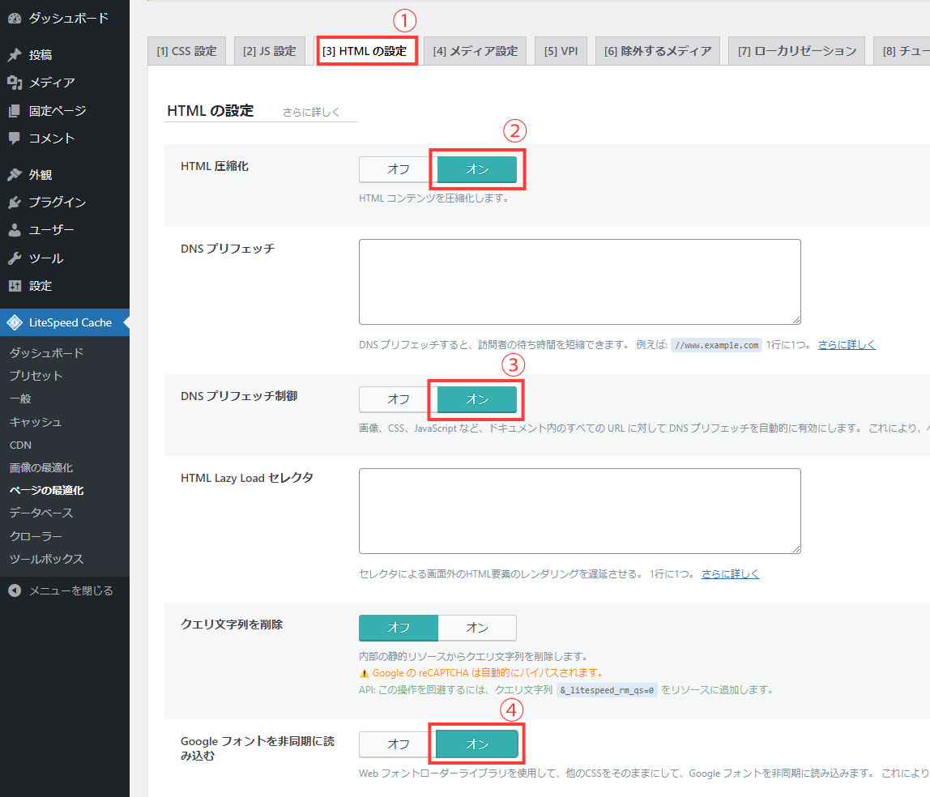This screenshot has height=797, width=930.
Task: Open the LiteSpeed Cache menu
Action: tap(65, 322)
